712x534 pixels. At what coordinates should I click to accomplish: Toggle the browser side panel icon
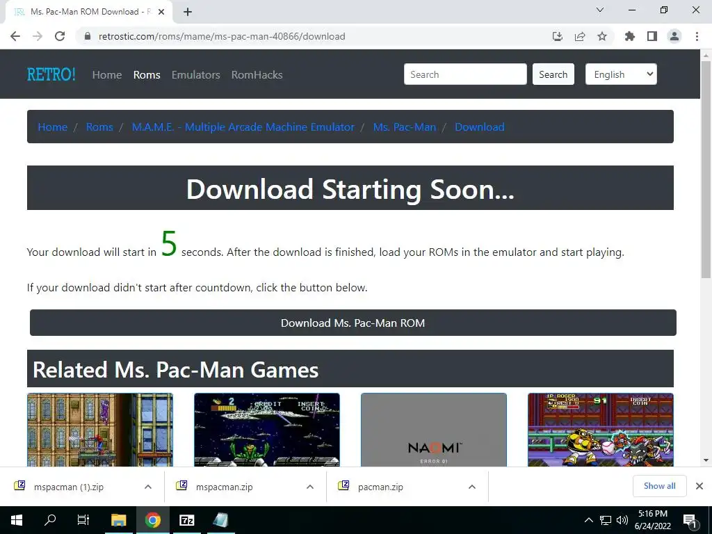tap(652, 36)
